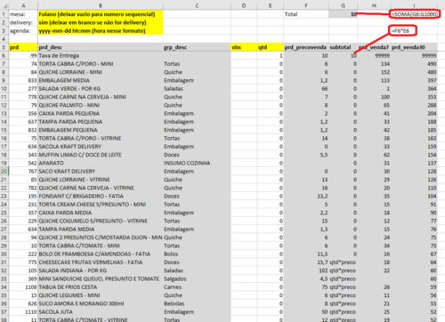This screenshot has height=322, width=445.
Task: Select the 'Total' label cell
Action: pos(306,14)
